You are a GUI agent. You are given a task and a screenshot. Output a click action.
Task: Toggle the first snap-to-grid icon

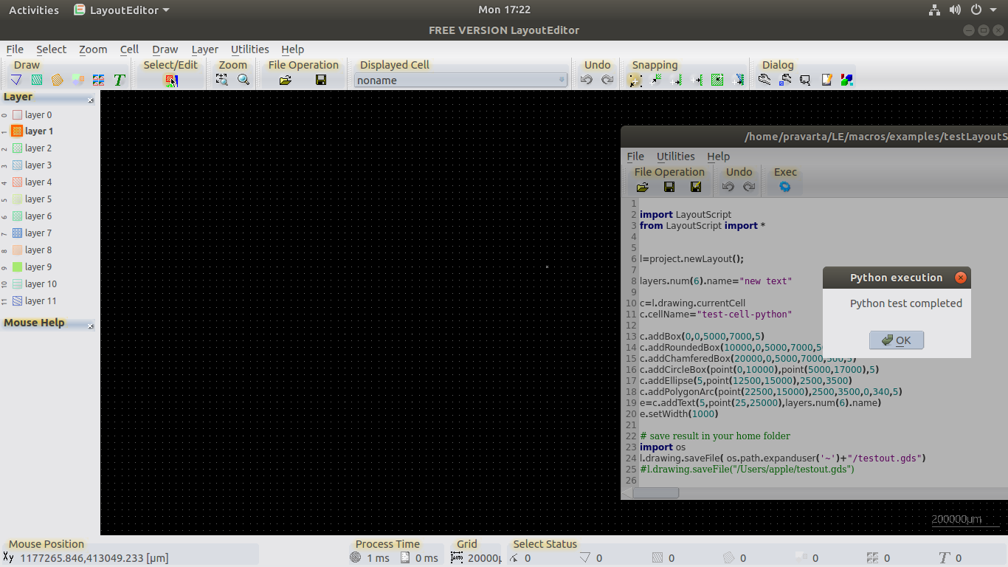click(x=635, y=80)
